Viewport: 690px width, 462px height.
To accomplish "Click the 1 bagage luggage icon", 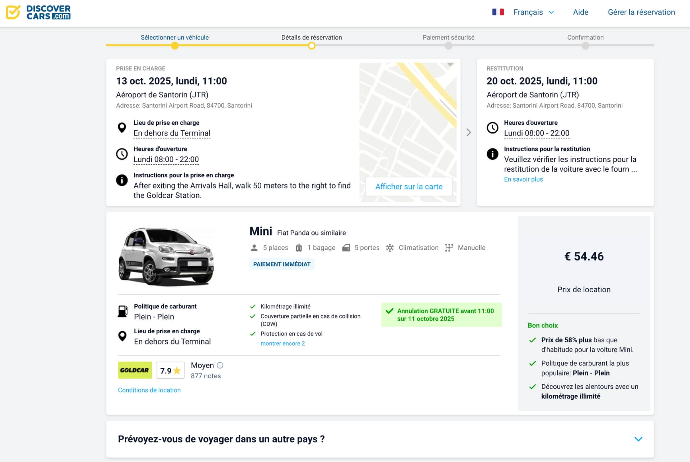I will click(x=299, y=248).
